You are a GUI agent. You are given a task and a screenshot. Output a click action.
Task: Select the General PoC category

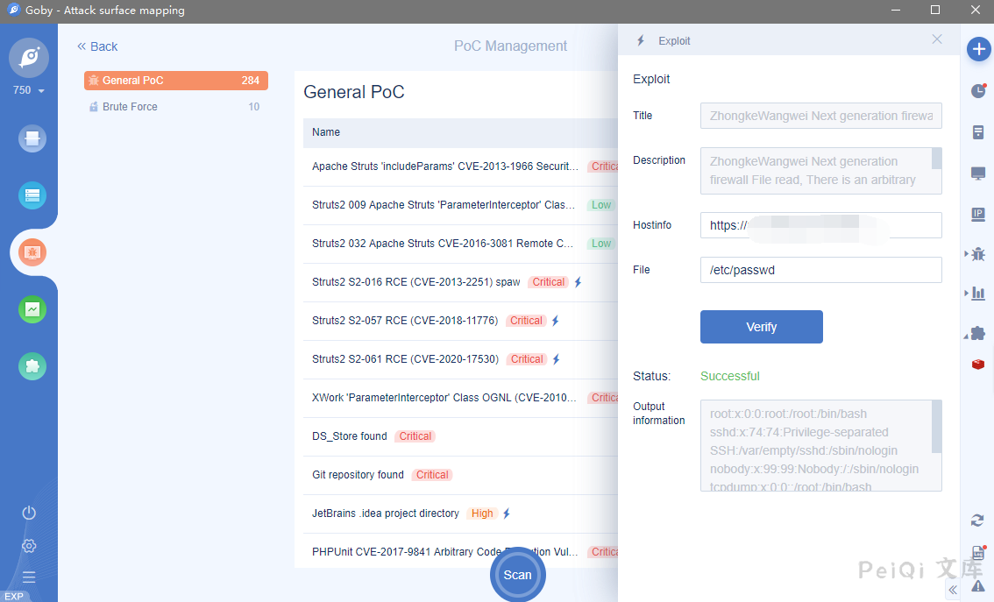coord(175,81)
